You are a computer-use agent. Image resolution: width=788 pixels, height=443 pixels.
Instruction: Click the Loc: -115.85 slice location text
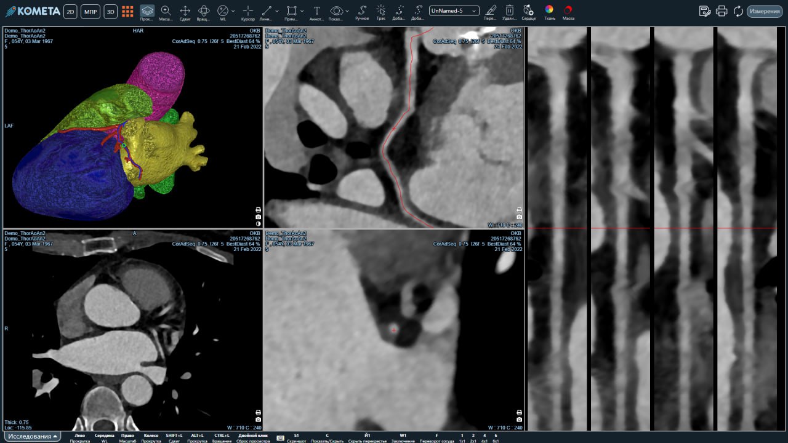(x=18, y=427)
